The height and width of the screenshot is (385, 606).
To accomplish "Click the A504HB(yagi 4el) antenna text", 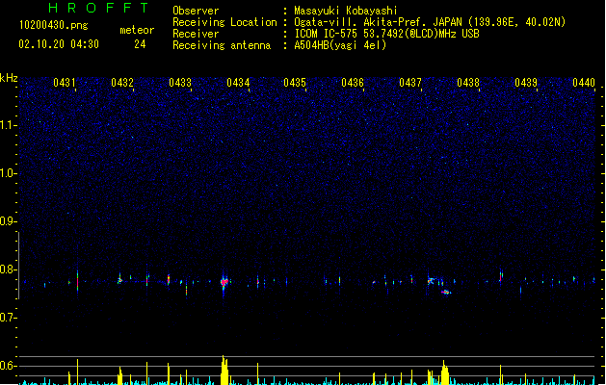I will (340, 45).
